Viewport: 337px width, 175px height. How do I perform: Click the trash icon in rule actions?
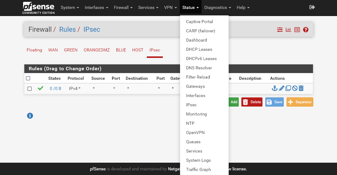[301, 88]
